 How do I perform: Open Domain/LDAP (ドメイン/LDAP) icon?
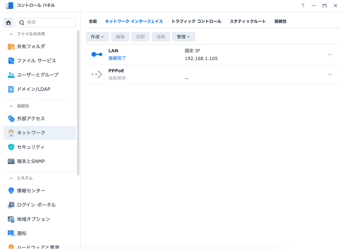point(11,89)
